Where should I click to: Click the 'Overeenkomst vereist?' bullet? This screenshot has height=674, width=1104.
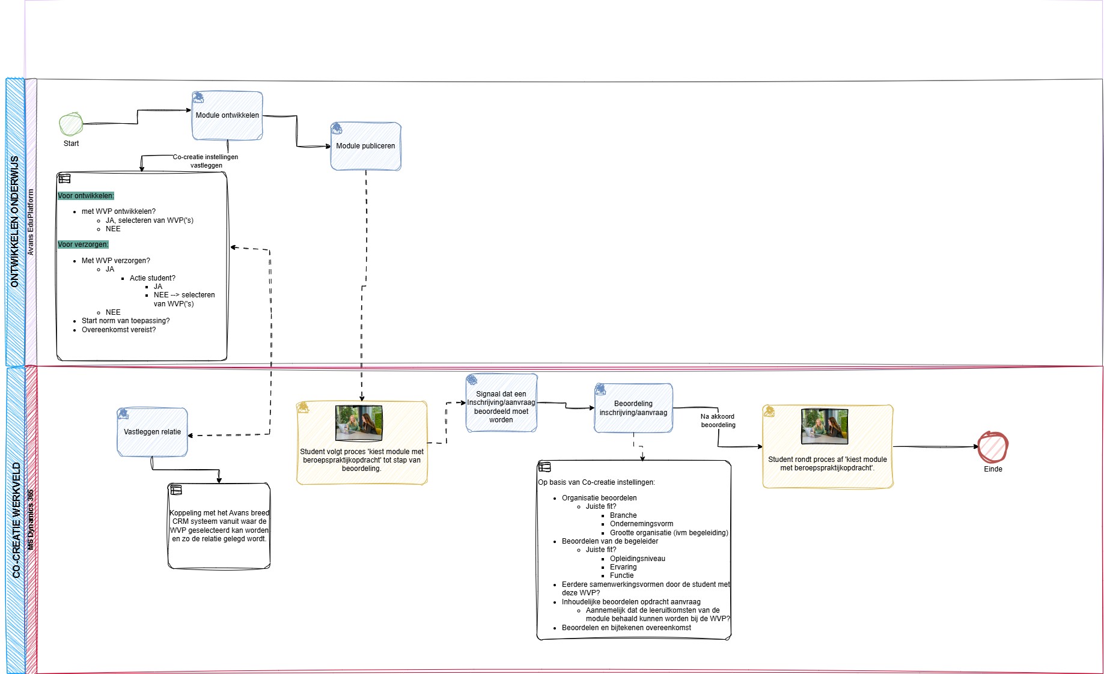point(118,330)
